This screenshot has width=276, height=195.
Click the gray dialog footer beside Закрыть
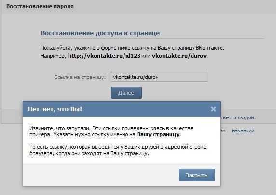pos(100,175)
